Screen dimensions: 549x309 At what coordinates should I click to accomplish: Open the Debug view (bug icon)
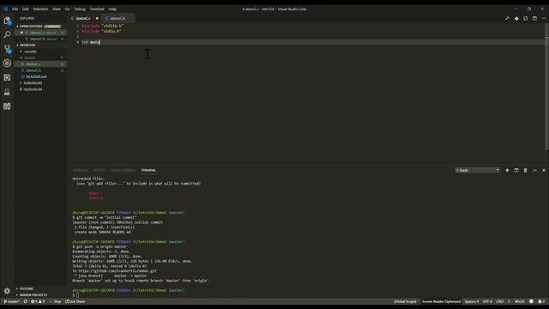pos(7,64)
